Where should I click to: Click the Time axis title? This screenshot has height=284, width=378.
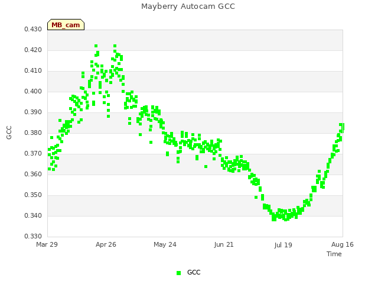334,254
